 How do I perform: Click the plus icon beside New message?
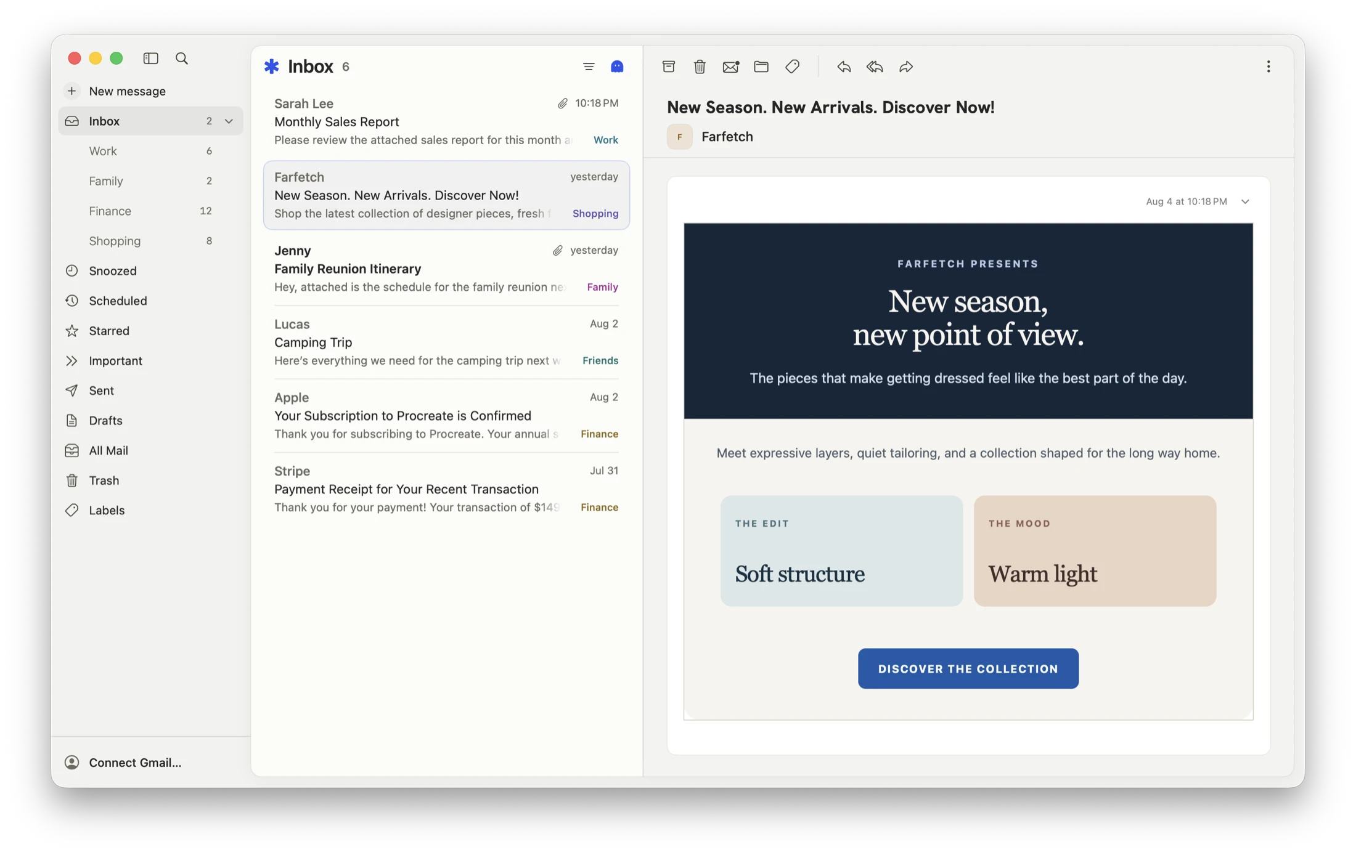coord(72,91)
